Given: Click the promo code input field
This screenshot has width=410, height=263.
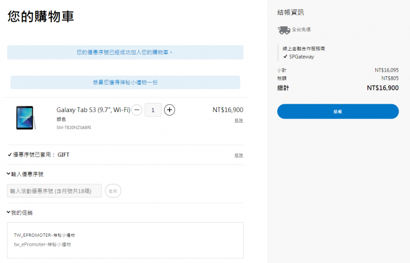Looking at the screenshot, I should point(55,191).
